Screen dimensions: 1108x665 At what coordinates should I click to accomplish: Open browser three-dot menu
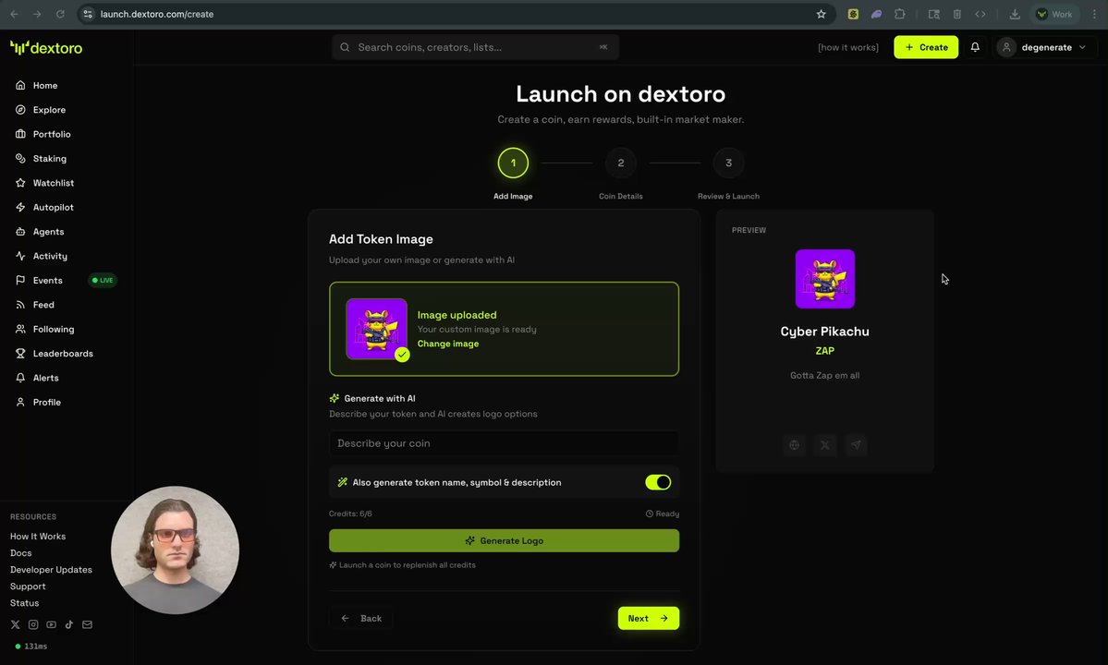click(x=1094, y=14)
